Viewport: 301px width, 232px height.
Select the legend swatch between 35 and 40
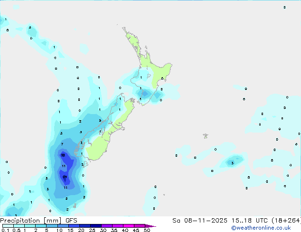click(117, 226)
